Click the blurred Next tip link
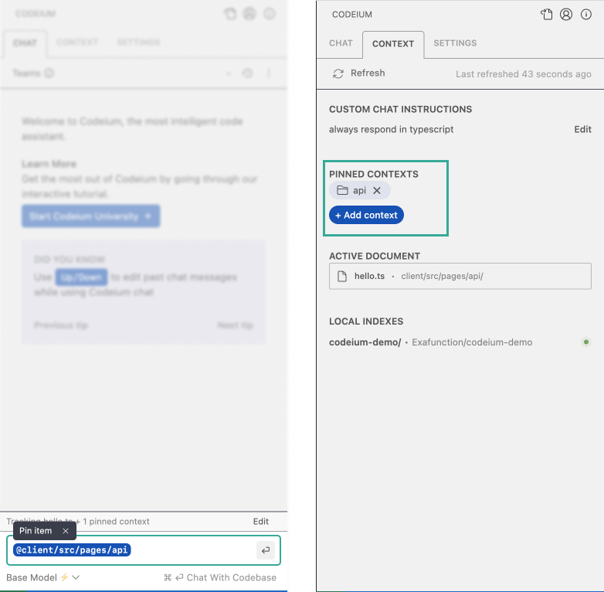 coord(235,325)
